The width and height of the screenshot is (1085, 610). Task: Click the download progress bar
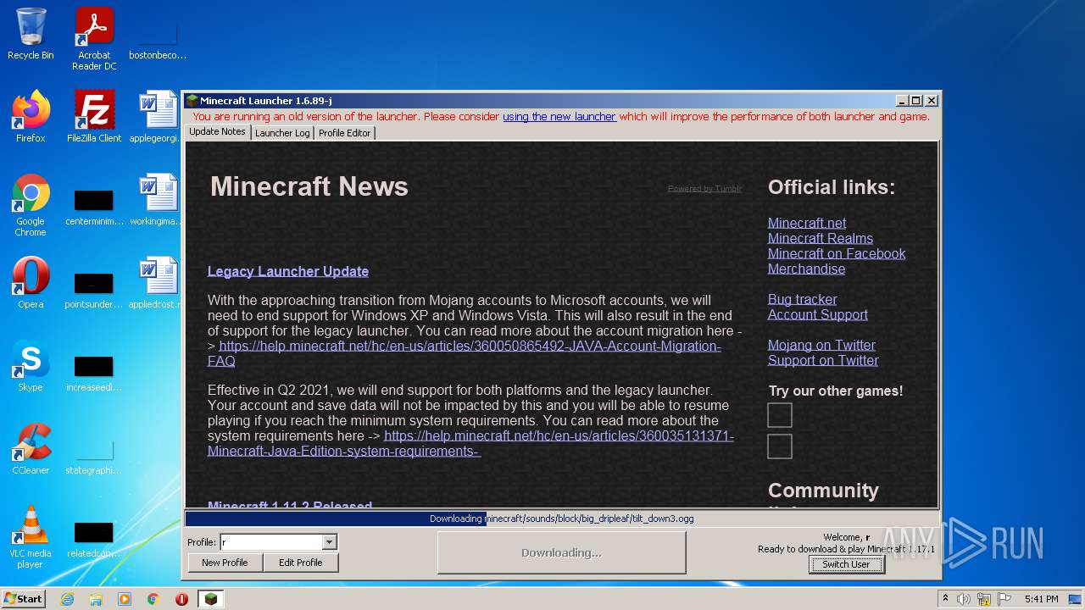pos(561,518)
